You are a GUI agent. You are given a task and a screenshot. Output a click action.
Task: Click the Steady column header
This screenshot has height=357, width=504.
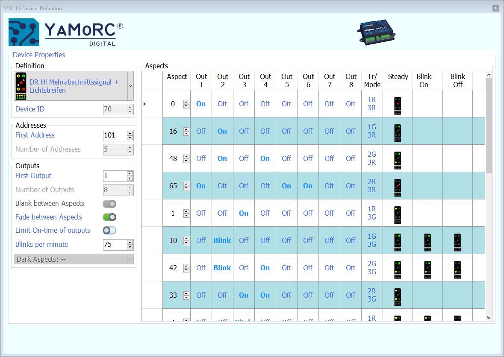pyautogui.click(x=398, y=80)
